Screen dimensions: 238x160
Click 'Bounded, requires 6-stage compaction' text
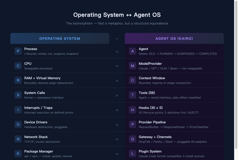(165, 83)
